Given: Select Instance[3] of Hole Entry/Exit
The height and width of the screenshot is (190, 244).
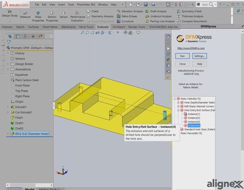Looking at the screenshot, I should 194,122.
